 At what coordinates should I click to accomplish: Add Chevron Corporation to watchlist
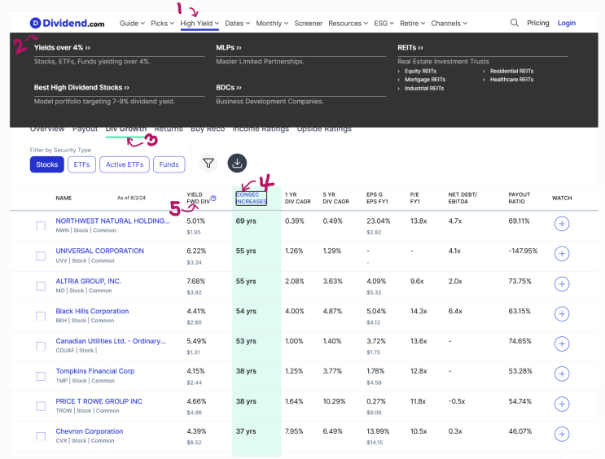click(561, 435)
